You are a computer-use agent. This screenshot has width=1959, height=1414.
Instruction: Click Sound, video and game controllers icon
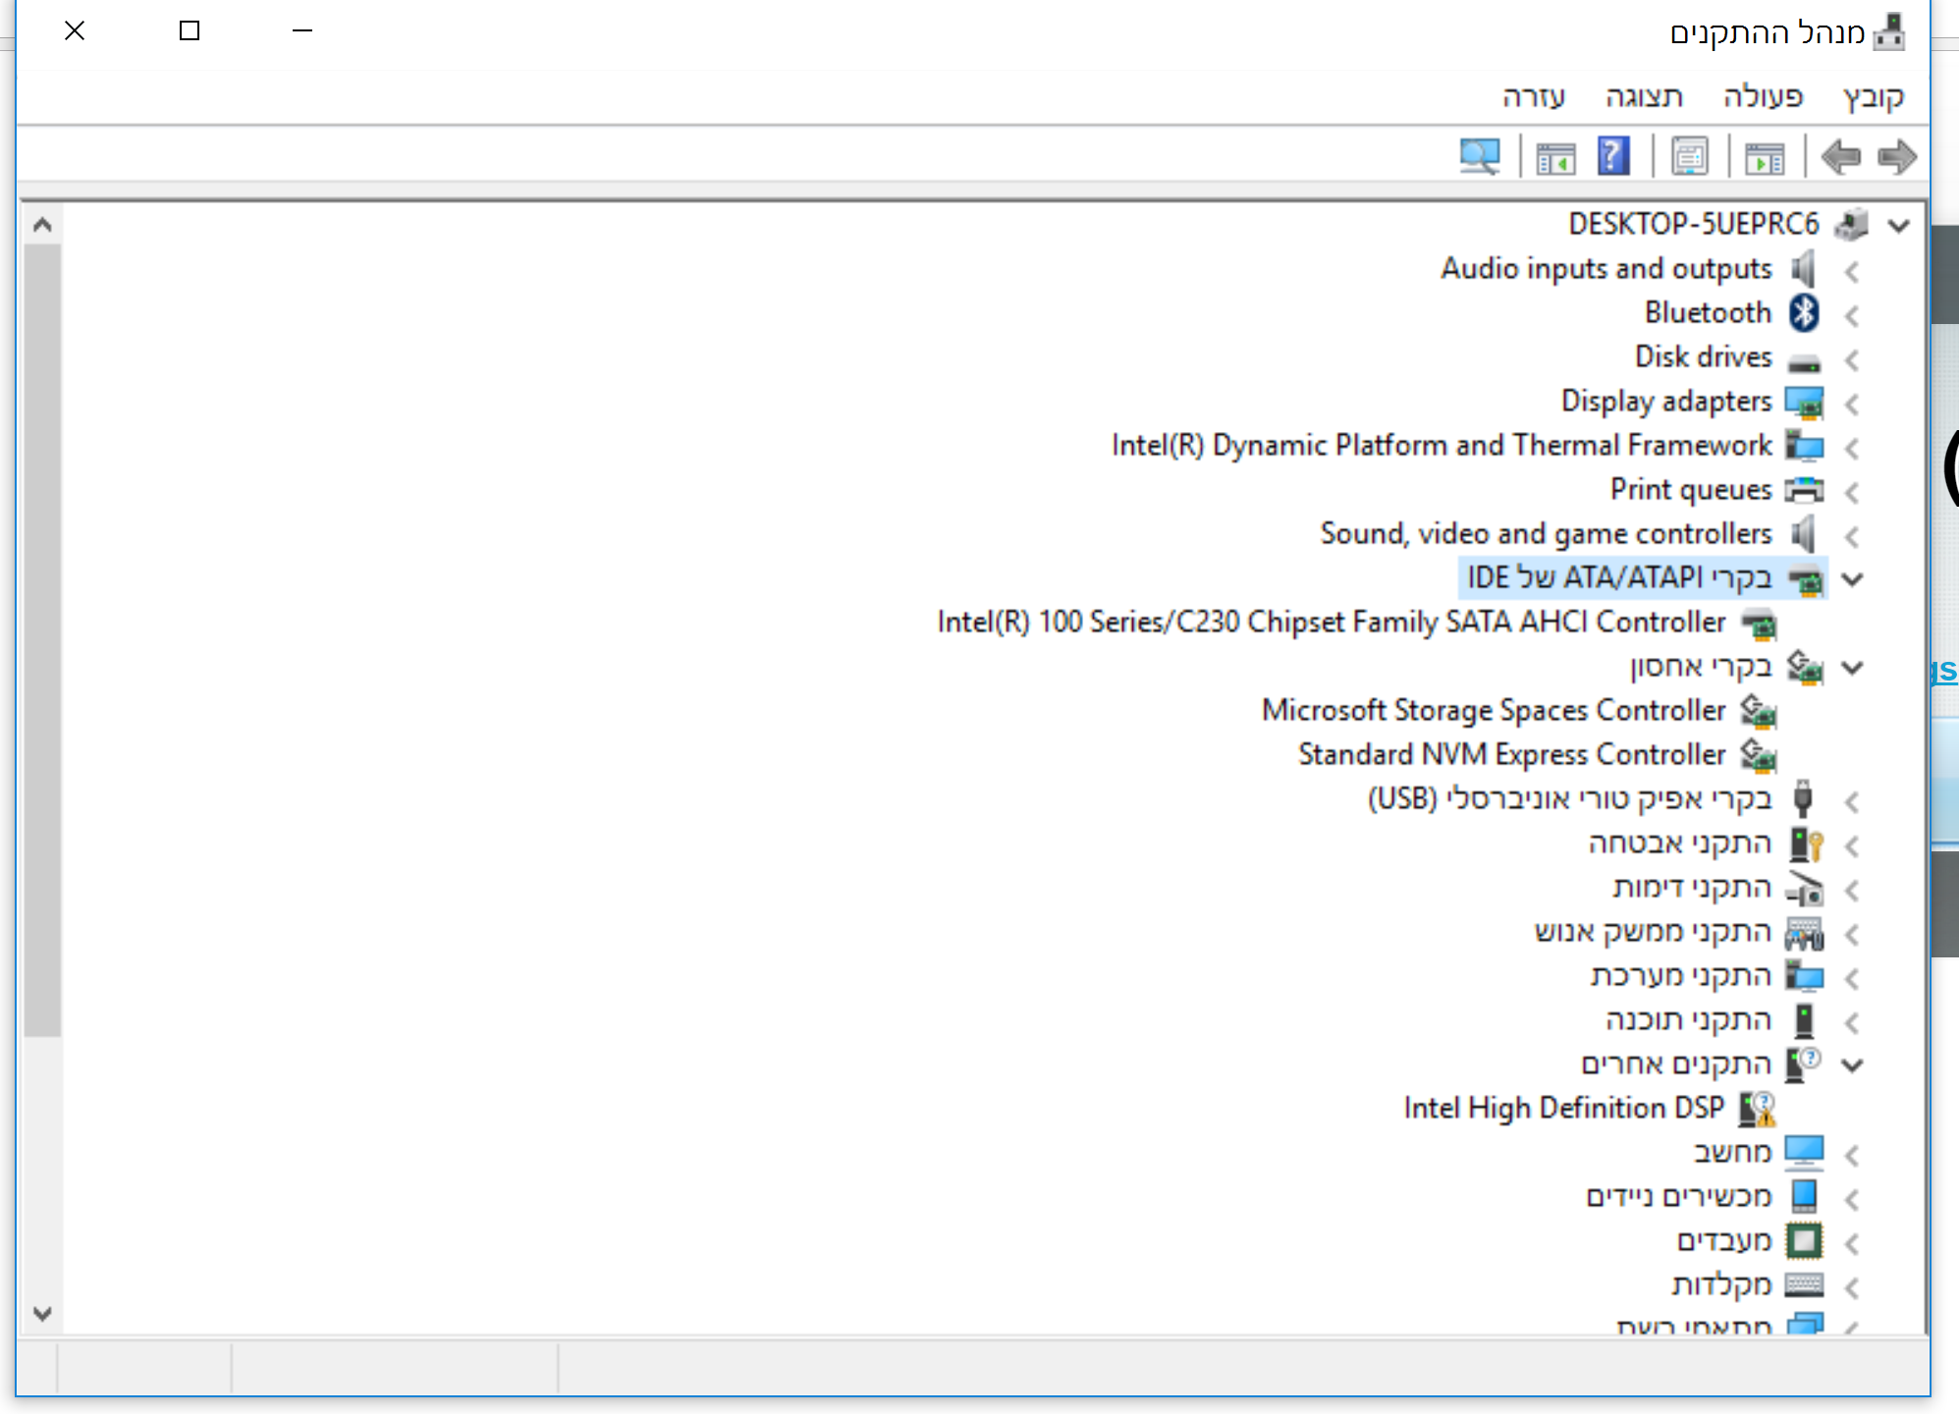coord(1804,534)
